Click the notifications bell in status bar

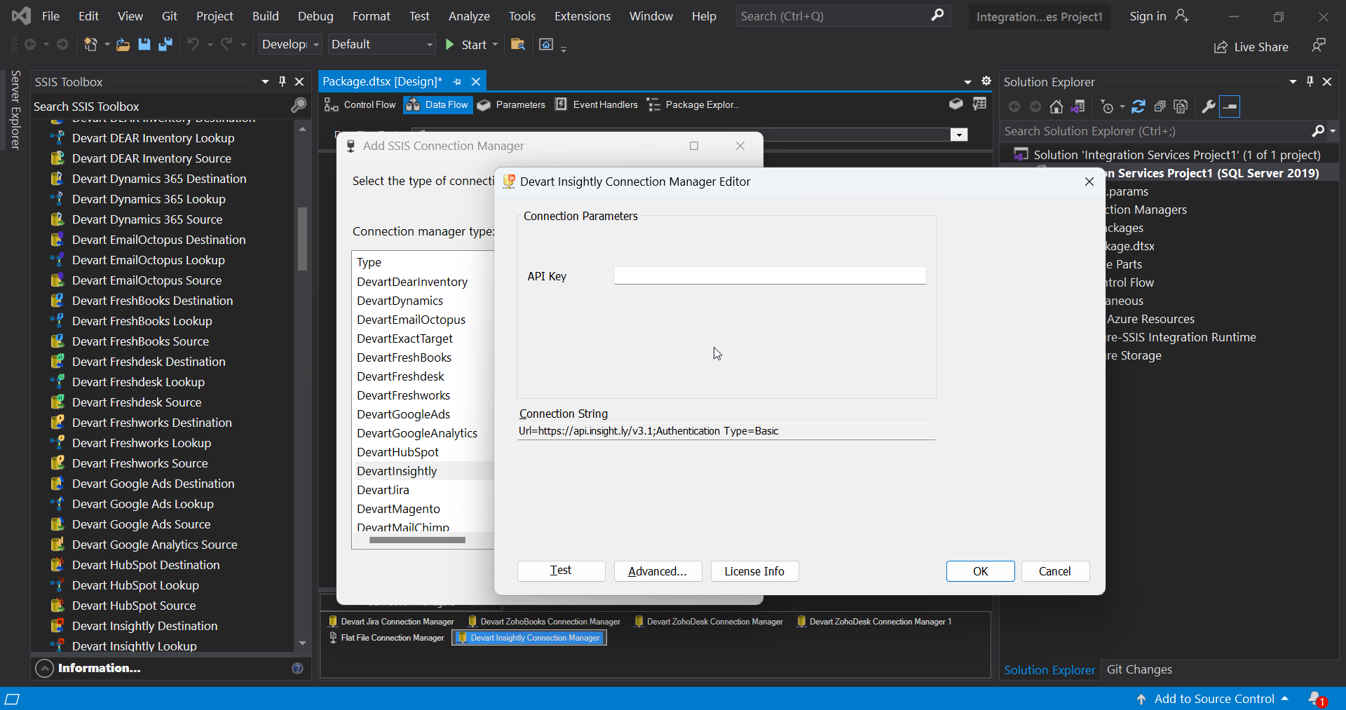pos(1316,699)
